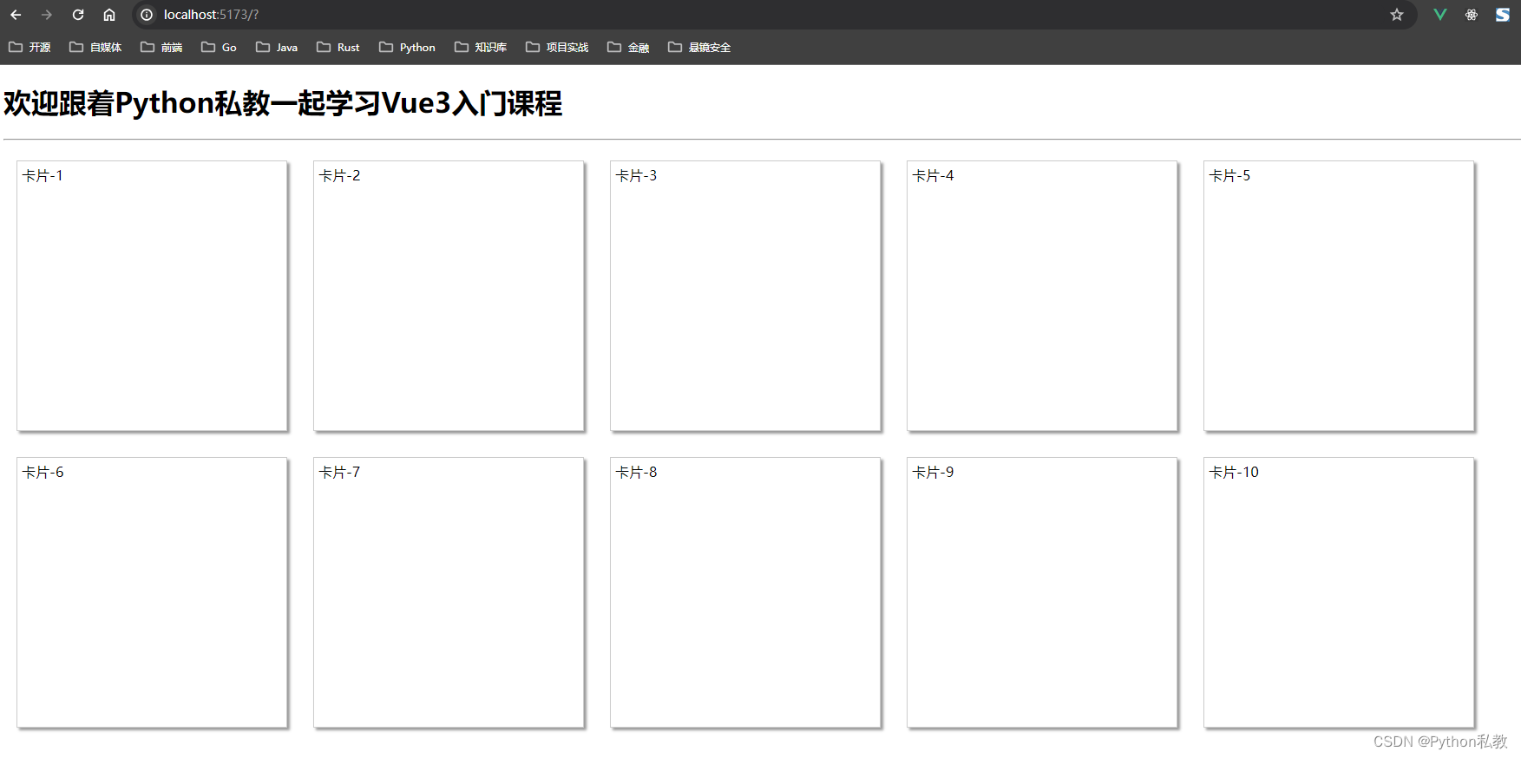Select the 卡片-8 card
Screen dimensions: 1521x758
pos(745,592)
